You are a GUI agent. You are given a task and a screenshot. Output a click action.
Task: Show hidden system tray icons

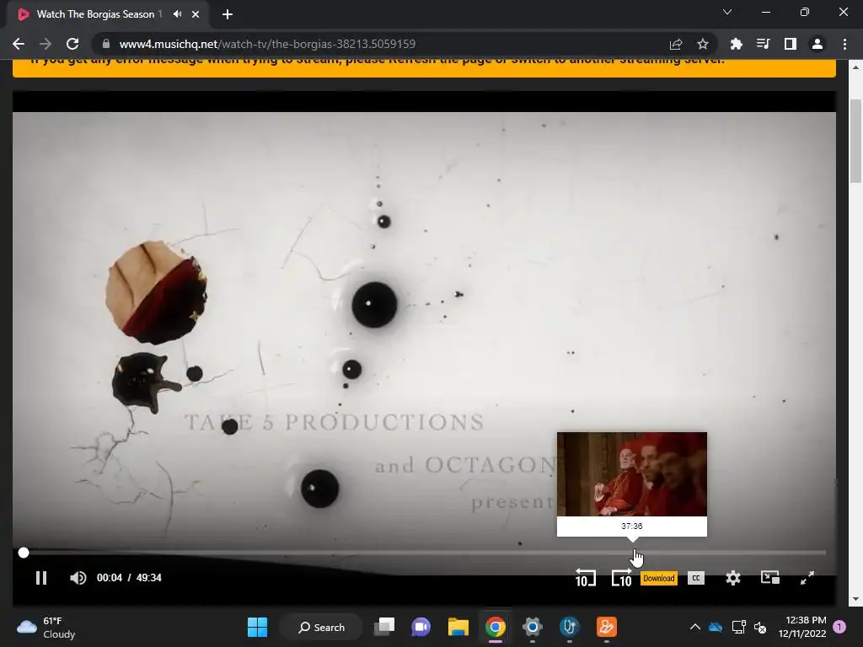695,627
